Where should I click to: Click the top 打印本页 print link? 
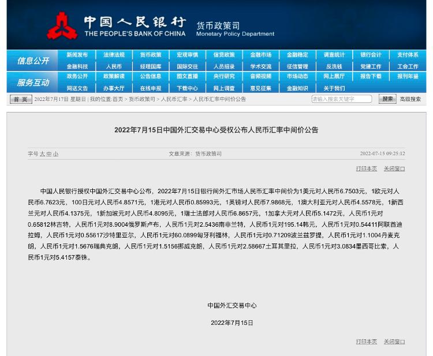pyautogui.click(x=366, y=168)
